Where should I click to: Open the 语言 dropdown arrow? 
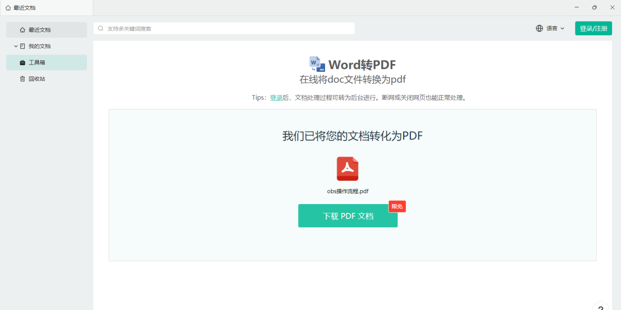tap(563, 28)
